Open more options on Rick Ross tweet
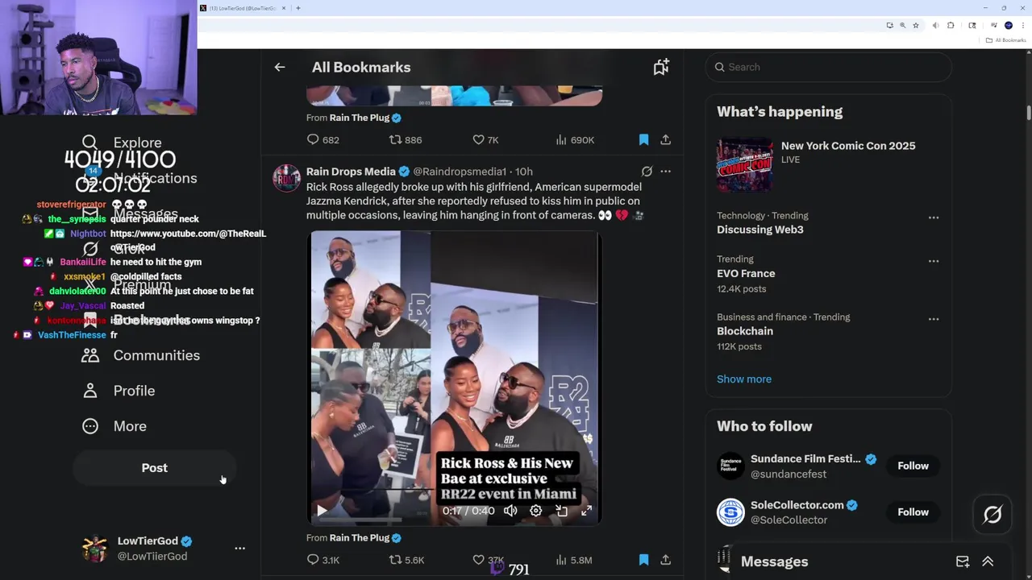Viewport: 1032px width, 580px height. (x=665, y=172)
